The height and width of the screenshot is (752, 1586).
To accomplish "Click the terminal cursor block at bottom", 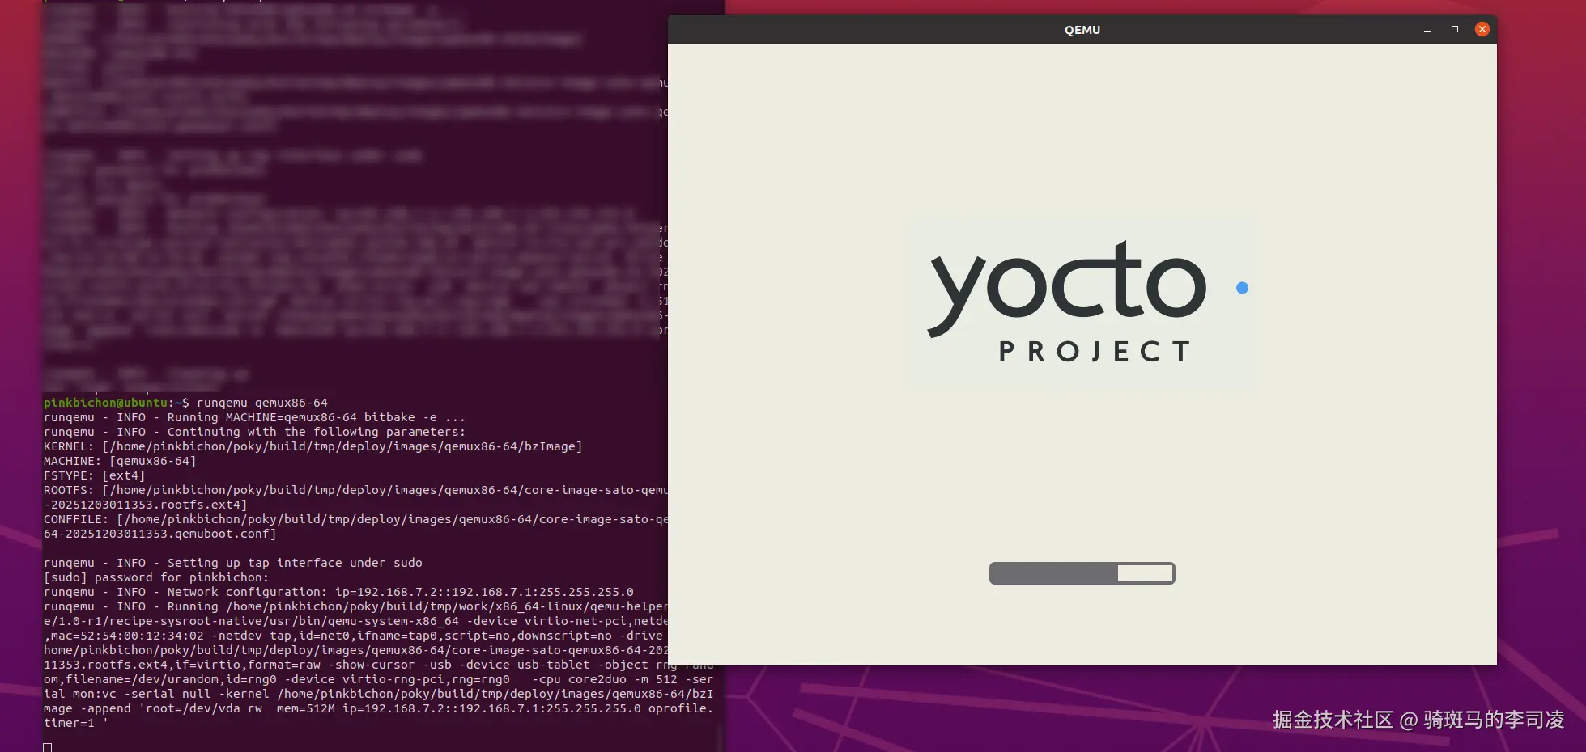I will coord(48,747).
